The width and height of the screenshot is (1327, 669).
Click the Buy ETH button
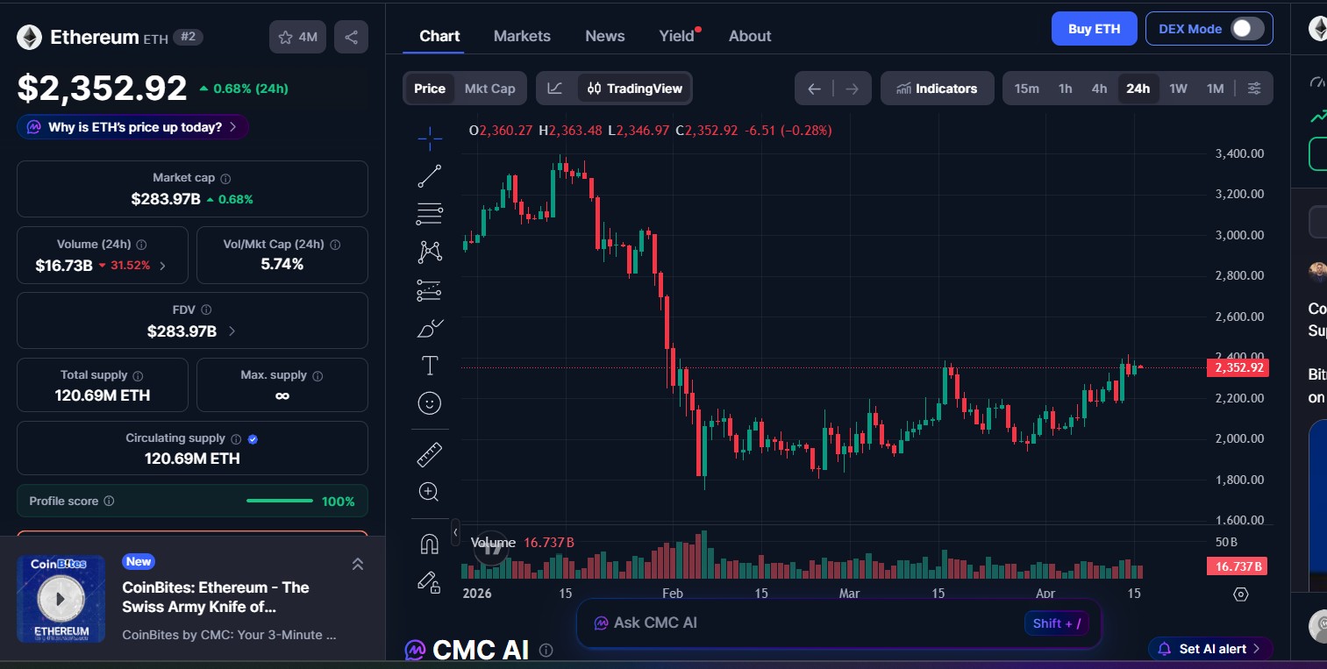[1094, 28]
